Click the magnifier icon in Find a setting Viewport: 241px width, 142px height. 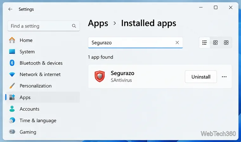click(74, 26)
